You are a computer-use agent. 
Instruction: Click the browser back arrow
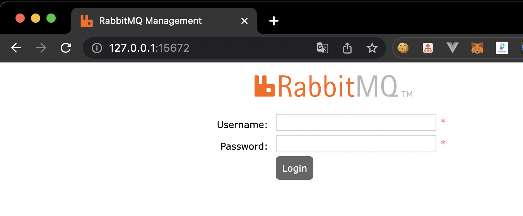16,48
